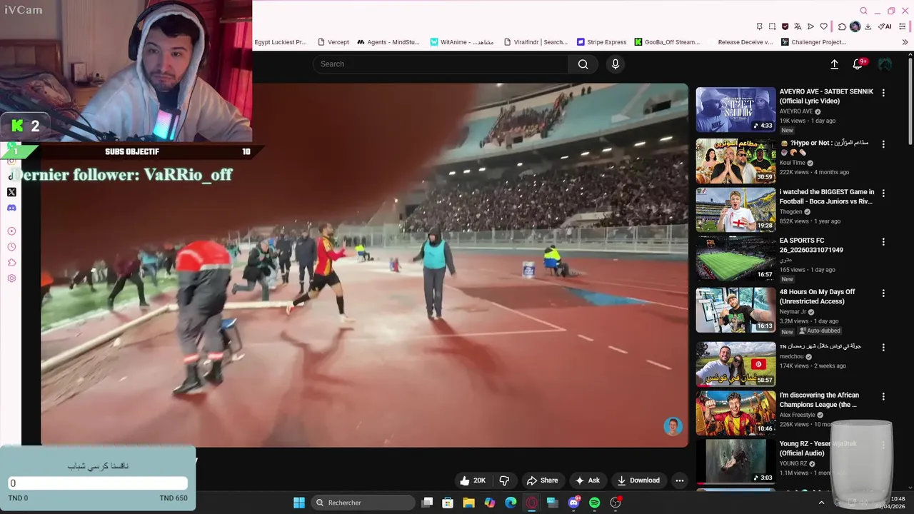
Task: Open more actions ellipsis below video
Action: [x=679, y=480]
